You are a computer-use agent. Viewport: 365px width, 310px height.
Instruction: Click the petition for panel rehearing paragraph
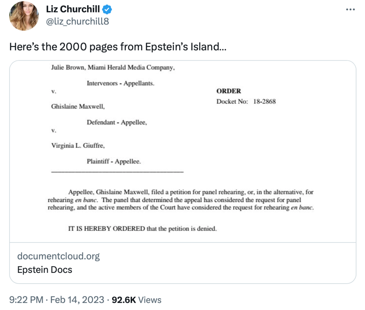pos(181,200)
